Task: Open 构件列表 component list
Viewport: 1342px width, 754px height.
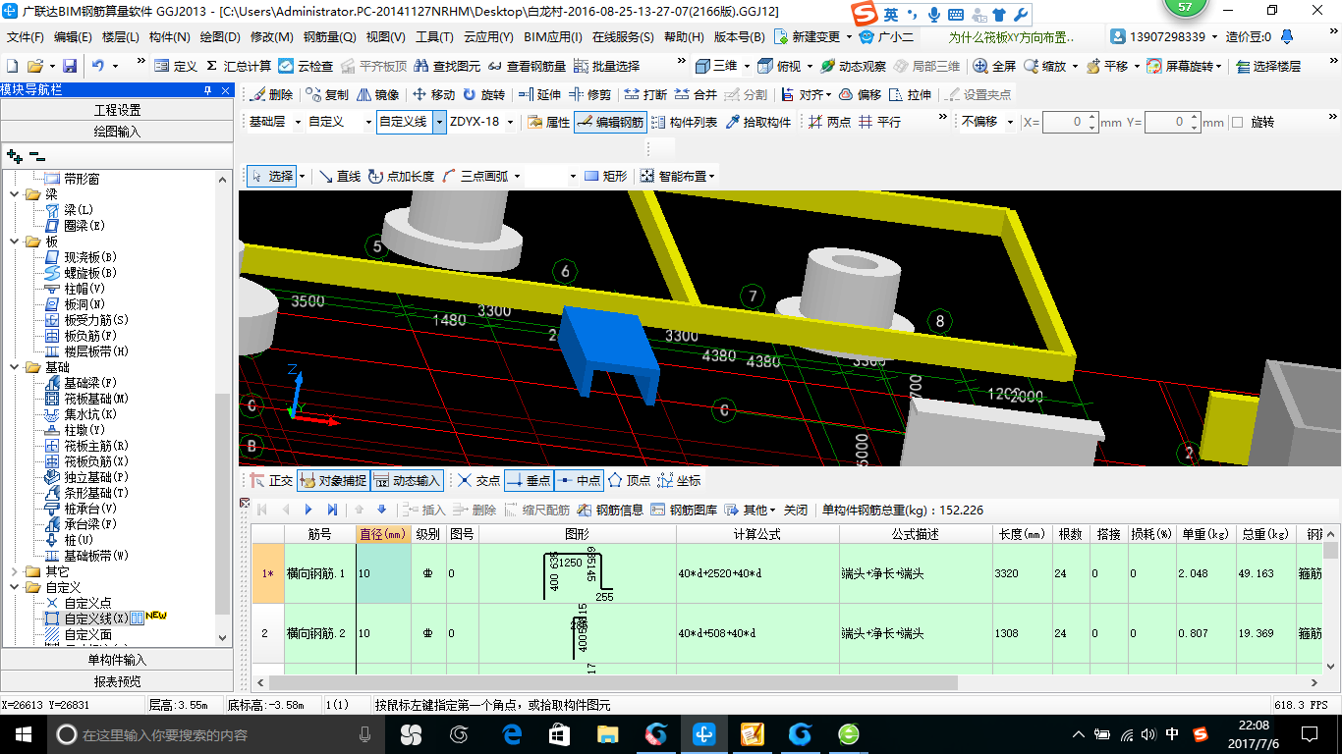Action: 684,123
